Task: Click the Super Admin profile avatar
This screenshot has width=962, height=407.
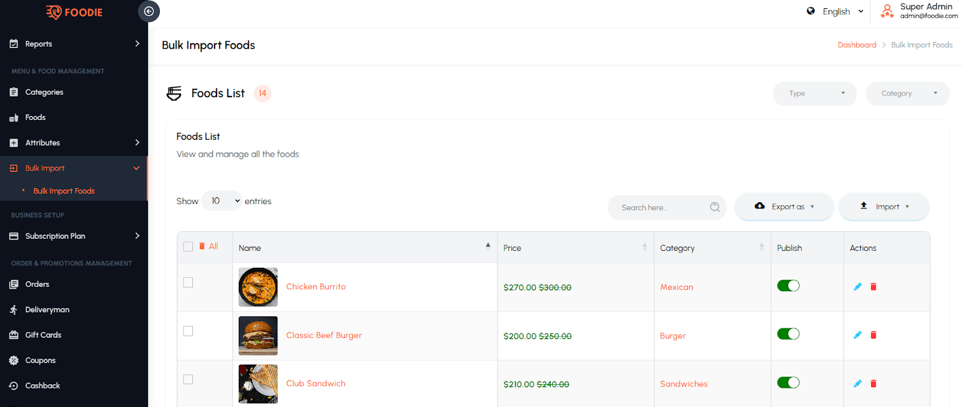Action: click(887, 11)
